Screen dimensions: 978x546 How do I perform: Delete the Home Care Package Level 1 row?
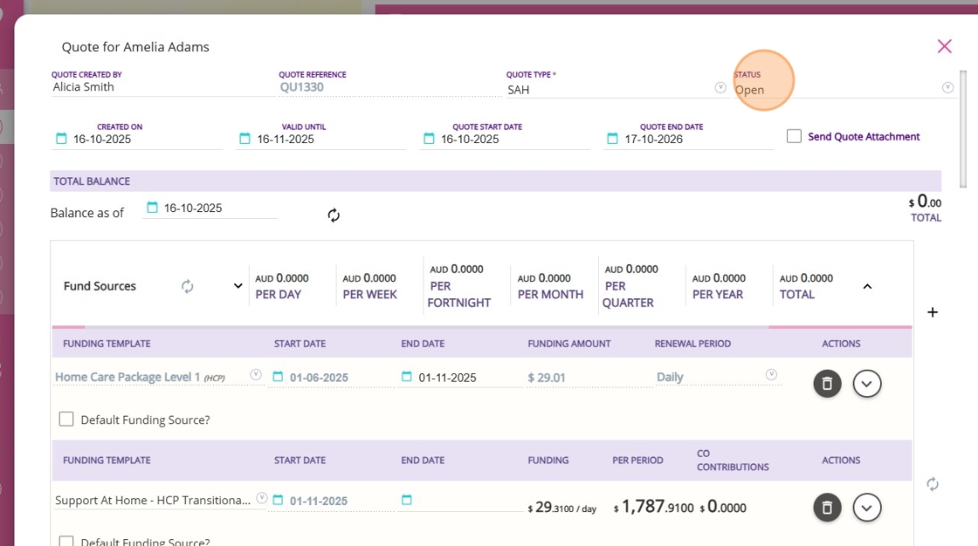pyautogui.click(x=827, y=383)
